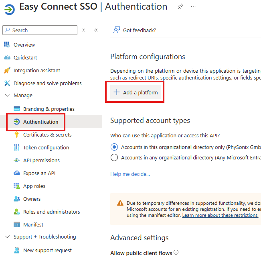Click the Owners people icon
This screenshot has width=261, height=259.
(x=17, y=199)
